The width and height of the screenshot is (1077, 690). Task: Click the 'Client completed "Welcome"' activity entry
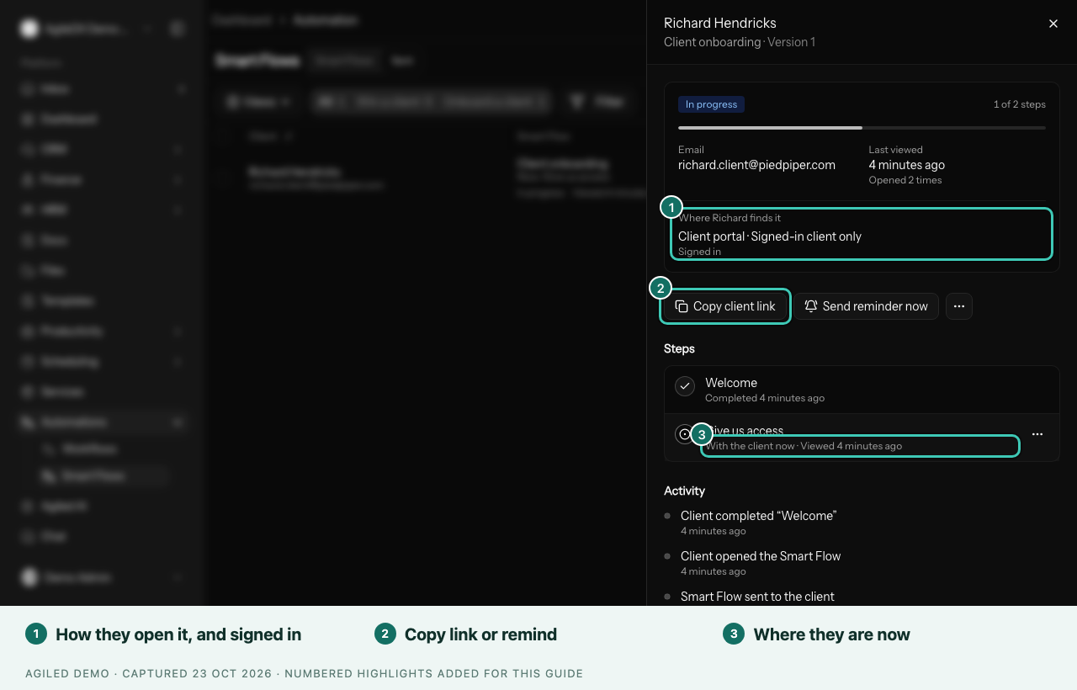758,516
